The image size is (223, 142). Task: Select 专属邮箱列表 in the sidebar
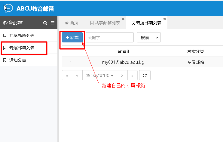point(22,48)
